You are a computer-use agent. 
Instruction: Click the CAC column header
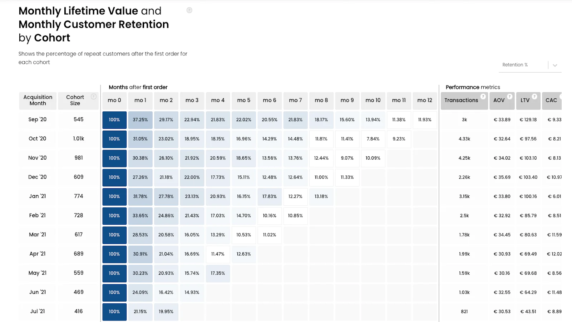[x=551, y=101]
